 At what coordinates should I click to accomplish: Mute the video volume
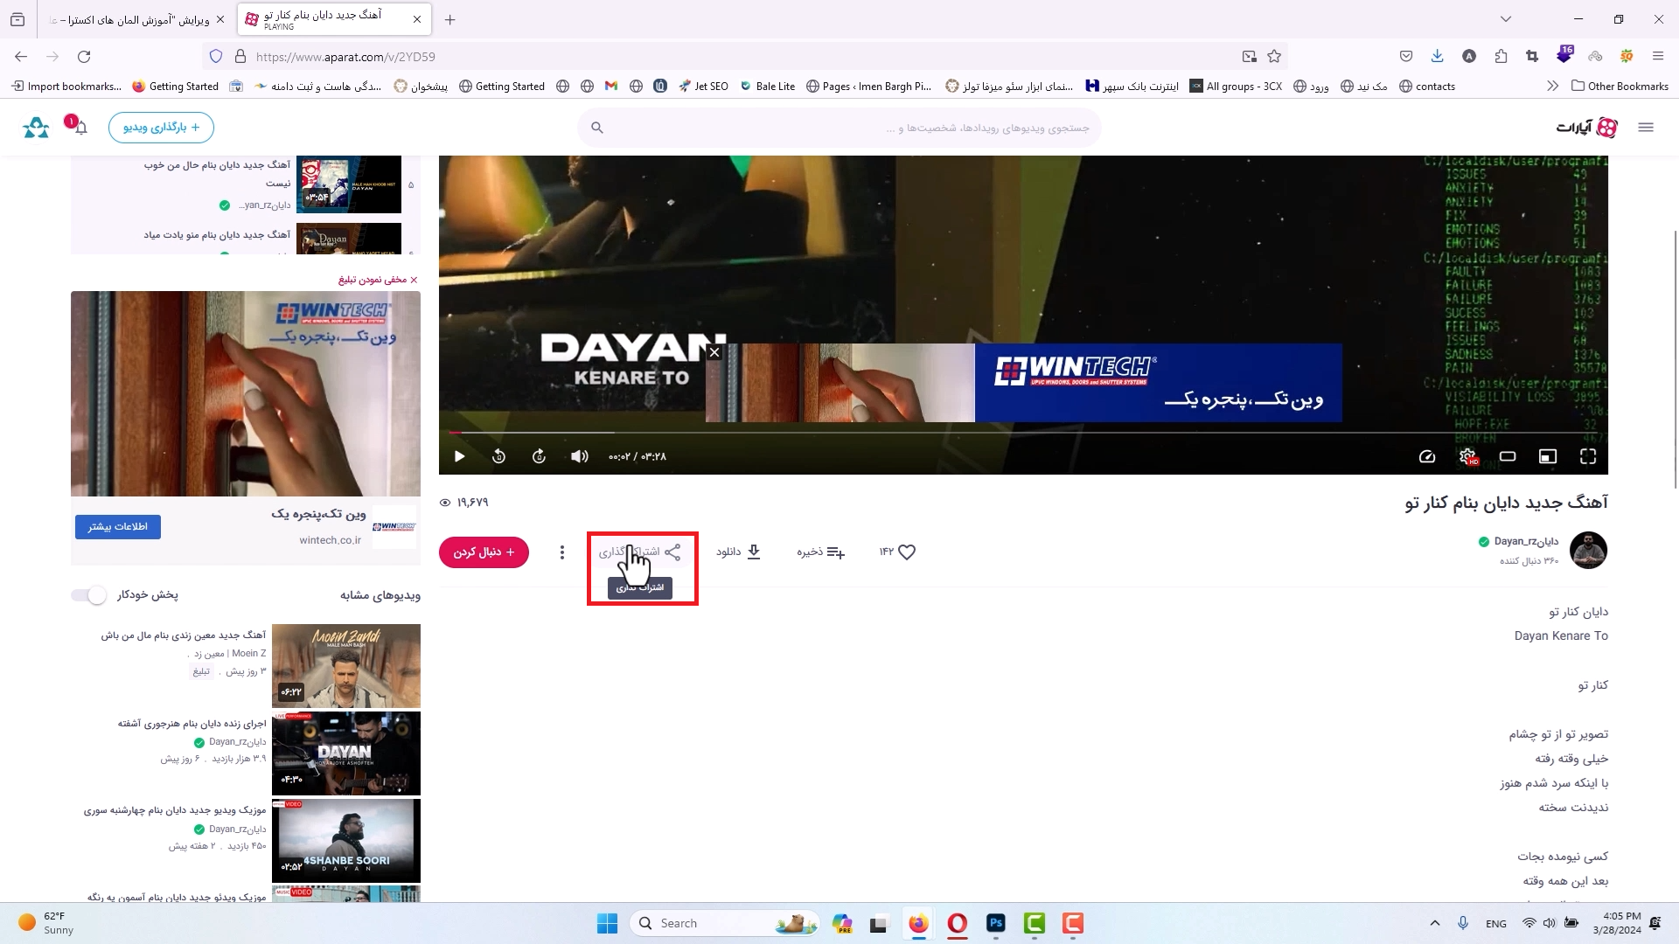(x=579, y=456)
